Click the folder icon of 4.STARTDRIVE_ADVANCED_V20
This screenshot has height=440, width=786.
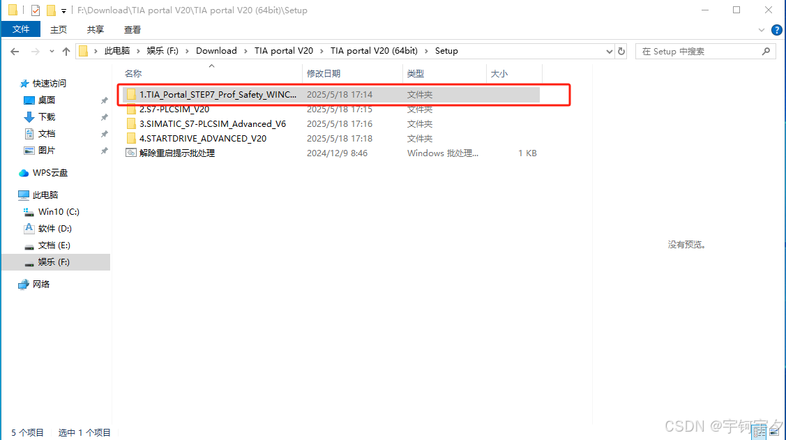click(x=131, y=138)
